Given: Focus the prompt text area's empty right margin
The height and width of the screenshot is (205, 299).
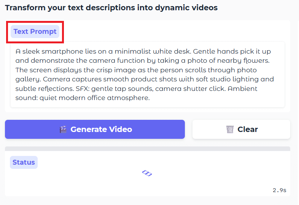Looking at the screenshot, I should [280, 98].
